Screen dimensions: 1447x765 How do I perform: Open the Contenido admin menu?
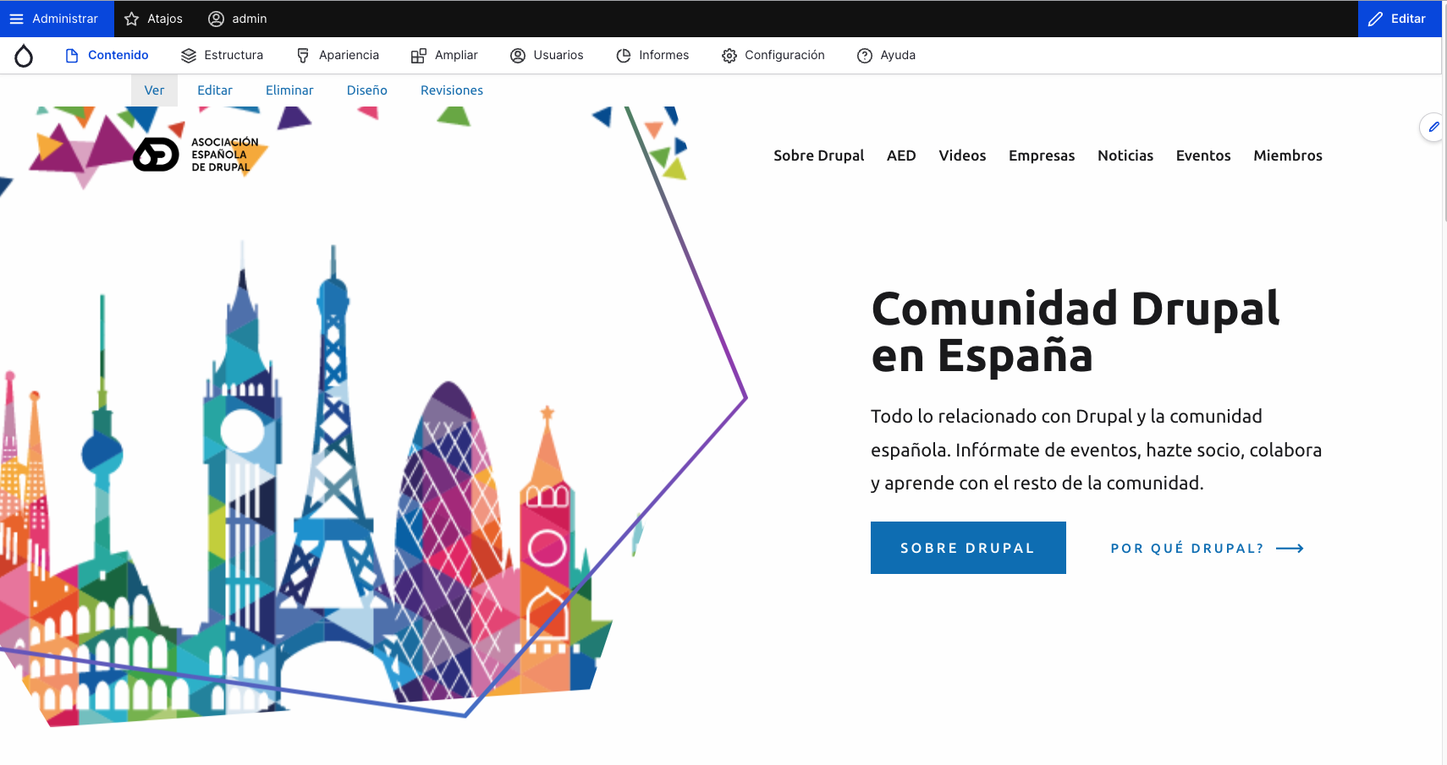(107, 55)
